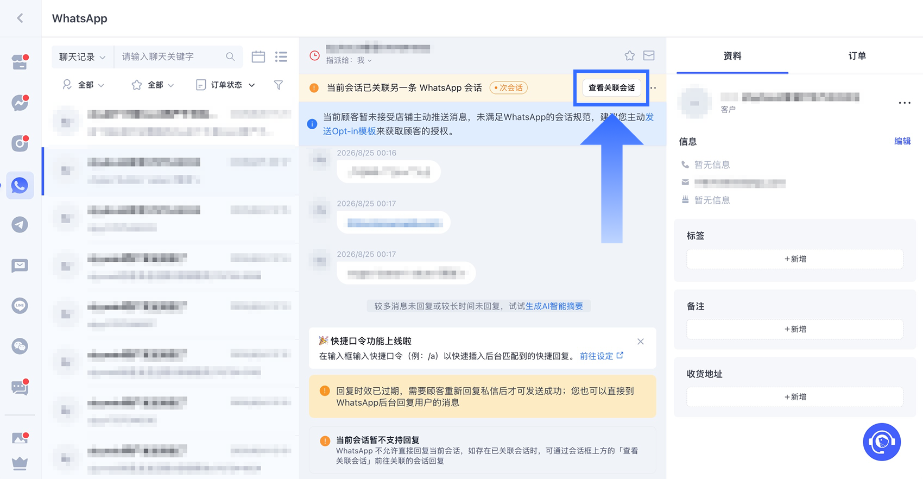The image size is (923, 479).
Task: Open the LINE channel in sidebar
Action: coord(20,305)
